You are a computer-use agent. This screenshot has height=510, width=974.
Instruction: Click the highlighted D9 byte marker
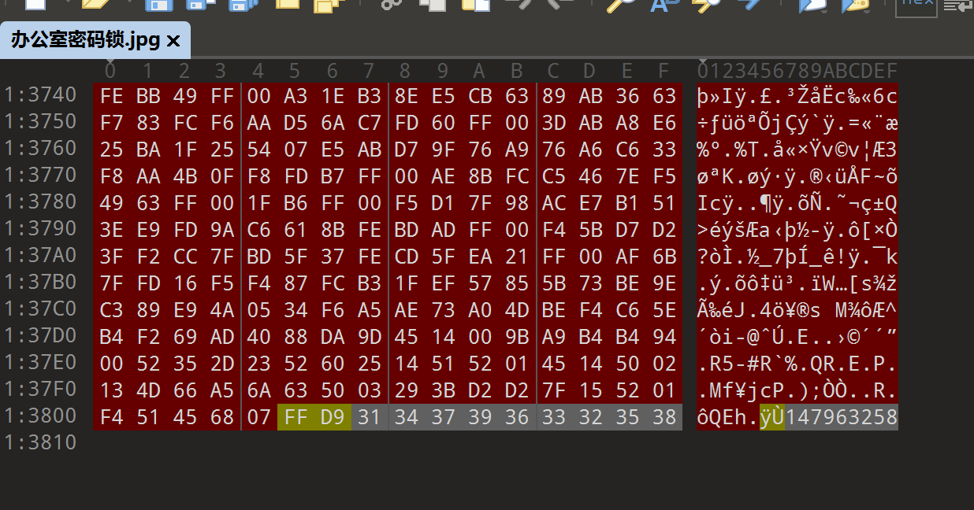coord(333,417)
